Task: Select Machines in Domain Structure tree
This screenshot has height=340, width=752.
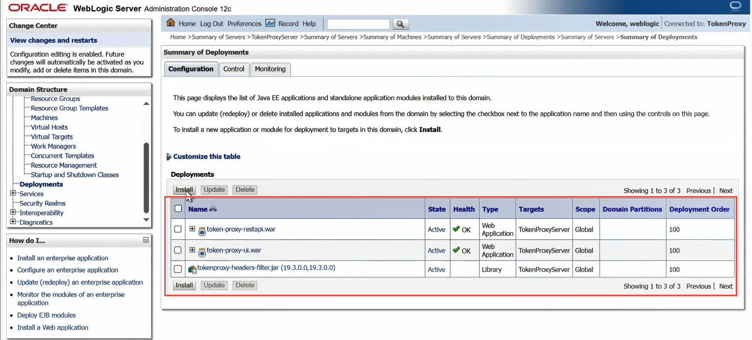Action: pos(44,118)
